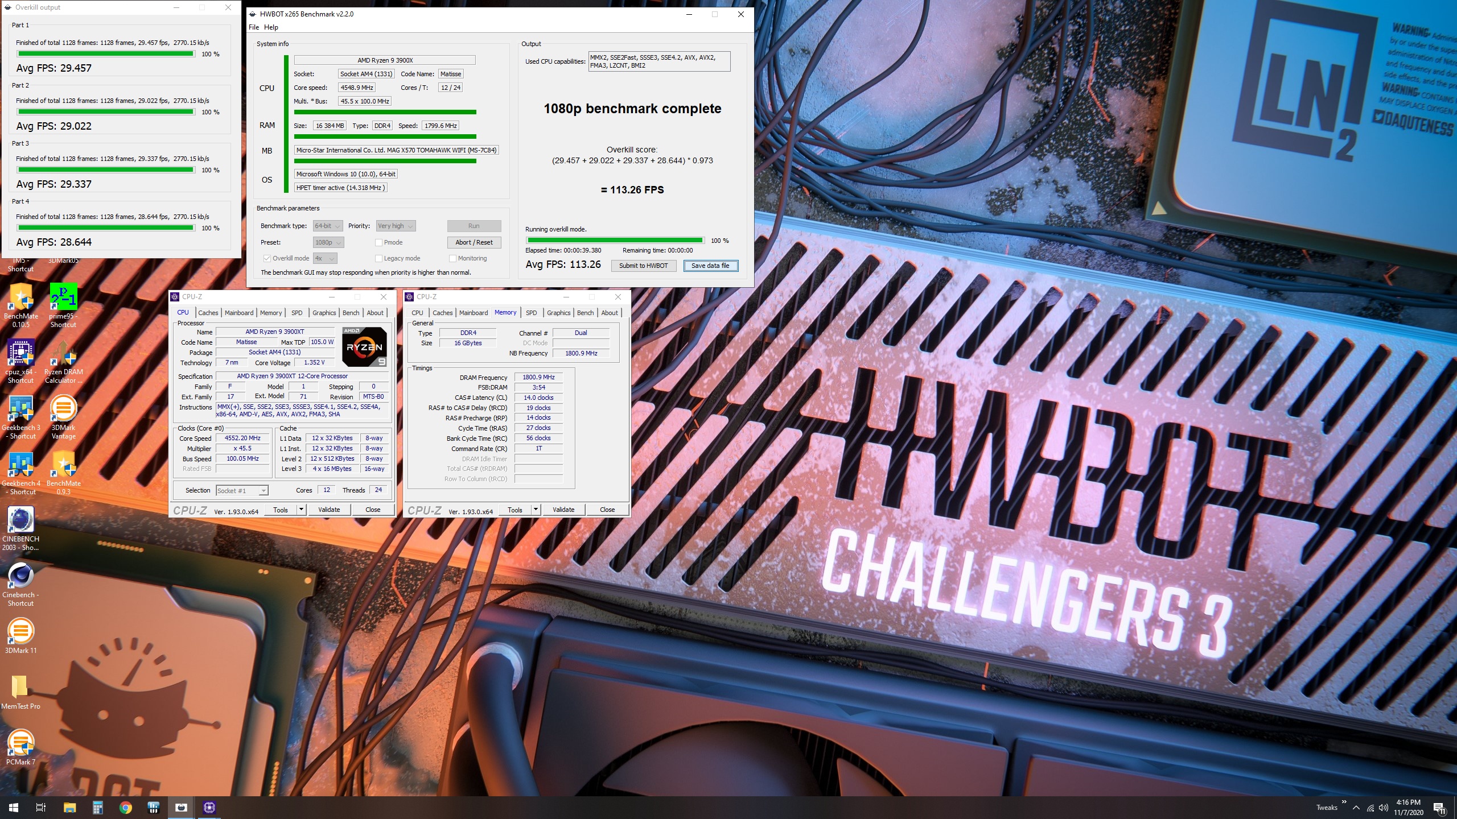1457x819 pixels.
Task: Switch to Mainboard tab in left CPU-Z window
Action: [x=239, y=313]
